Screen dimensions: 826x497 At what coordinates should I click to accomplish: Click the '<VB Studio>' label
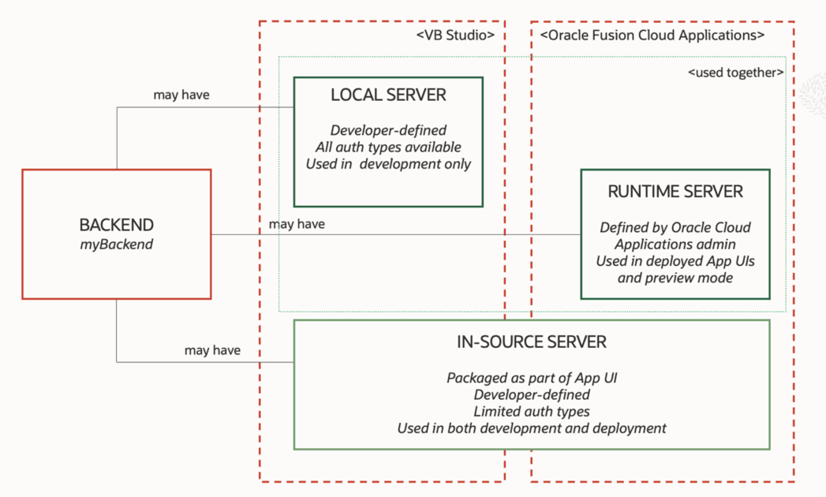[x=456, y=35]
